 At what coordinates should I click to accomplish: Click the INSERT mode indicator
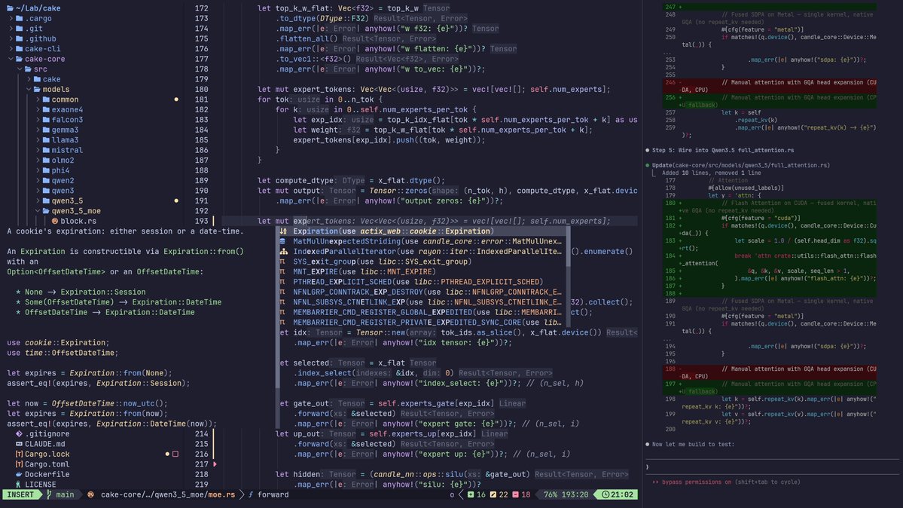[20, 494]
